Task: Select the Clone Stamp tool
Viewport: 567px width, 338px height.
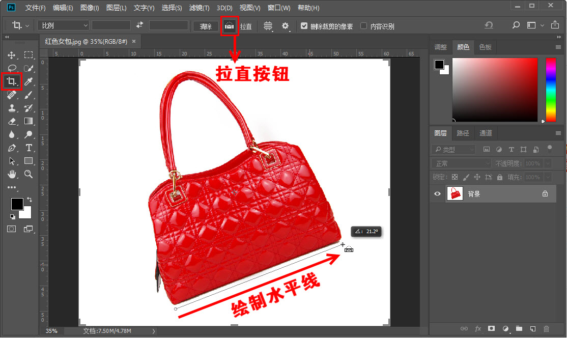Action: [x=12, y=108]
